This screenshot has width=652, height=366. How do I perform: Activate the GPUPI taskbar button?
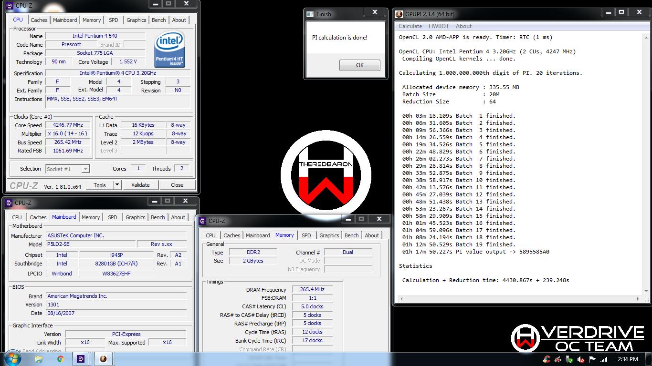(103, 359)
